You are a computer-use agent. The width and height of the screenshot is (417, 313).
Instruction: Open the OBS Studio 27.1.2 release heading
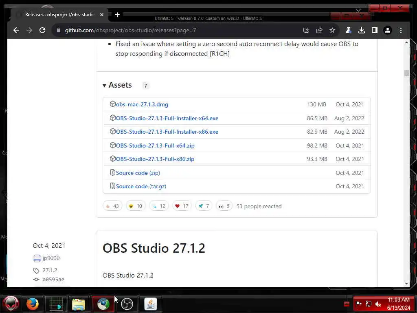[x=154, y=248]
